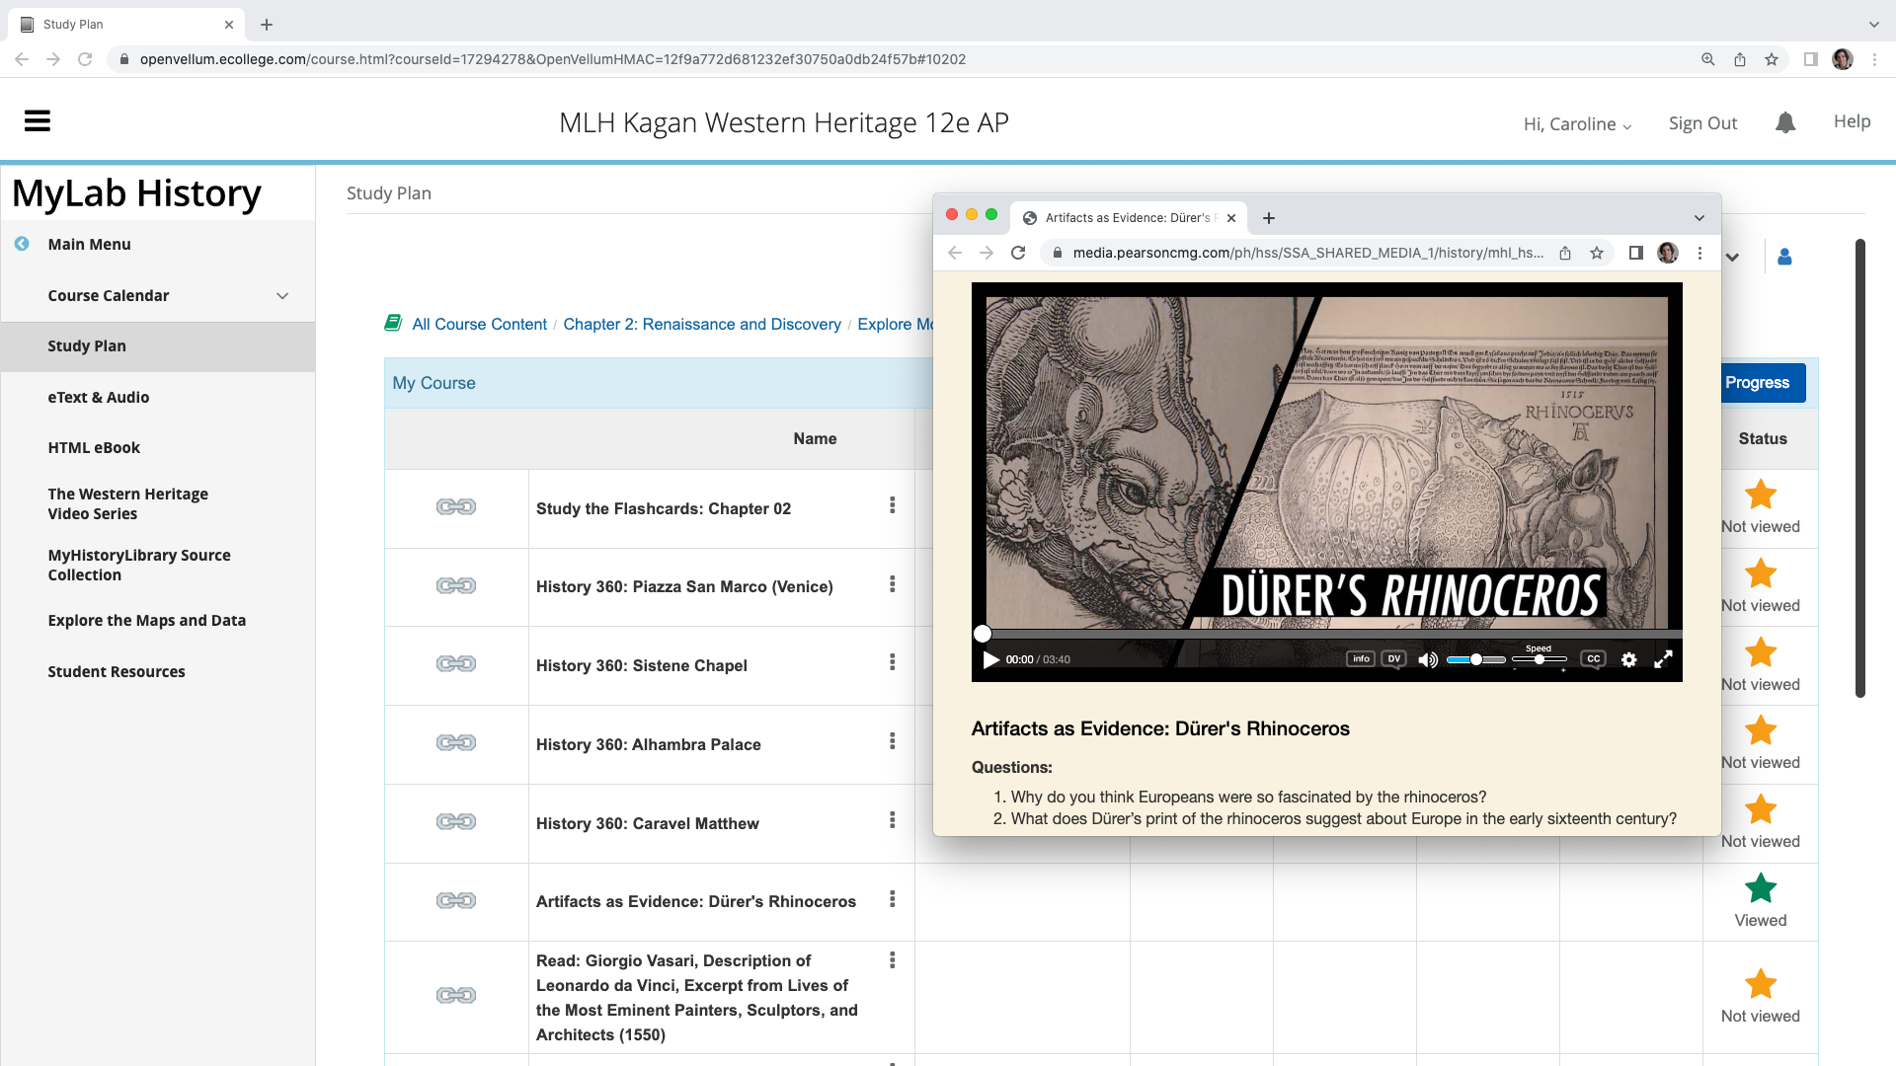Click the star for Alhambra Palace status
The height and width of the screenshot is (1066, 1896).
[x=1760, y=730]
